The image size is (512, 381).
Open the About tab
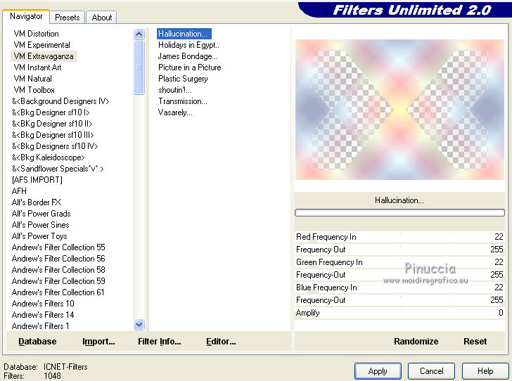(101, 18)
